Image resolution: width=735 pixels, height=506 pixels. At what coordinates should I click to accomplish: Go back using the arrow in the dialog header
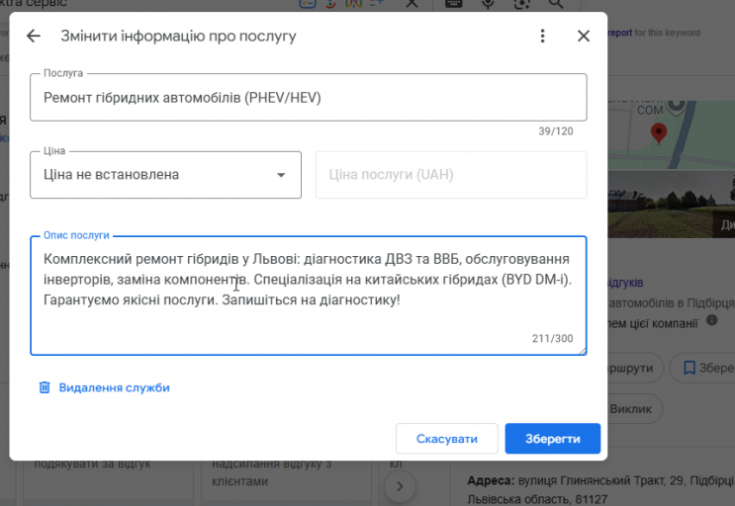pyautogui.click(x=34, y=36)
